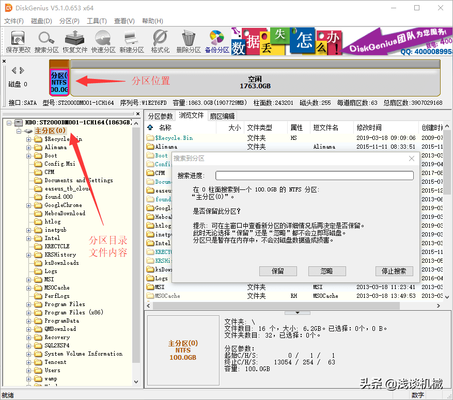Click the up-folder arrow icon in the file list
The width and height of the screenshot is (453, 400).
click(x=150, y=127)
